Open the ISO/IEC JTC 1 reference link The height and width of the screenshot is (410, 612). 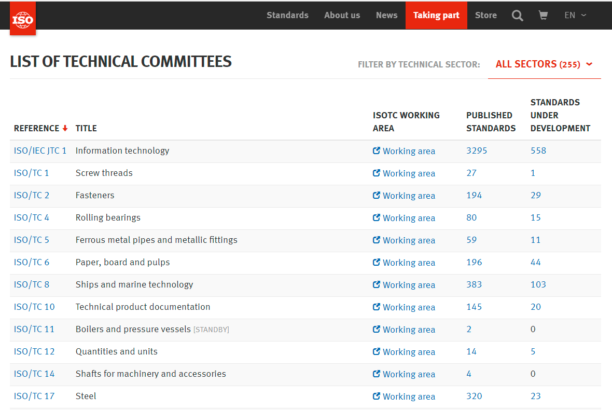40,151
